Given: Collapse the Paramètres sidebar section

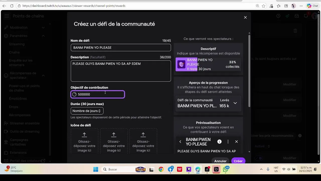Looking at the screenshot, I should (43, 36).
